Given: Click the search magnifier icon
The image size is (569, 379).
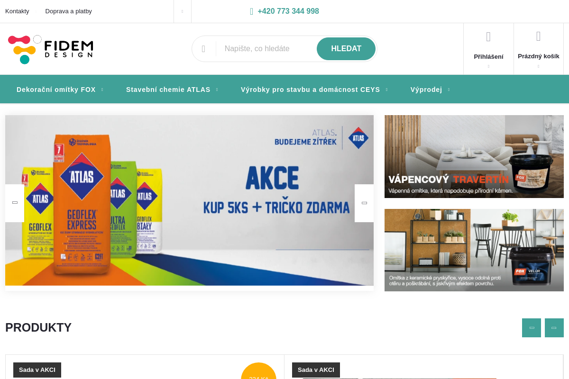Looking at the screenshot, I should click(203, 49).
